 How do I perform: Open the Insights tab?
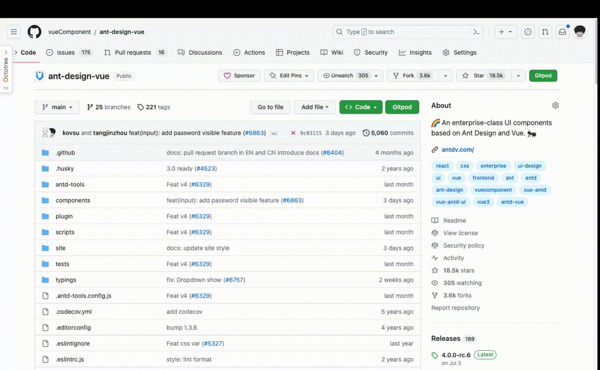(x=415, y=52)
